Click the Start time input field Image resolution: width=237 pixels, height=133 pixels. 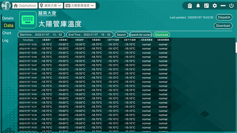click(x=41, y=35)
